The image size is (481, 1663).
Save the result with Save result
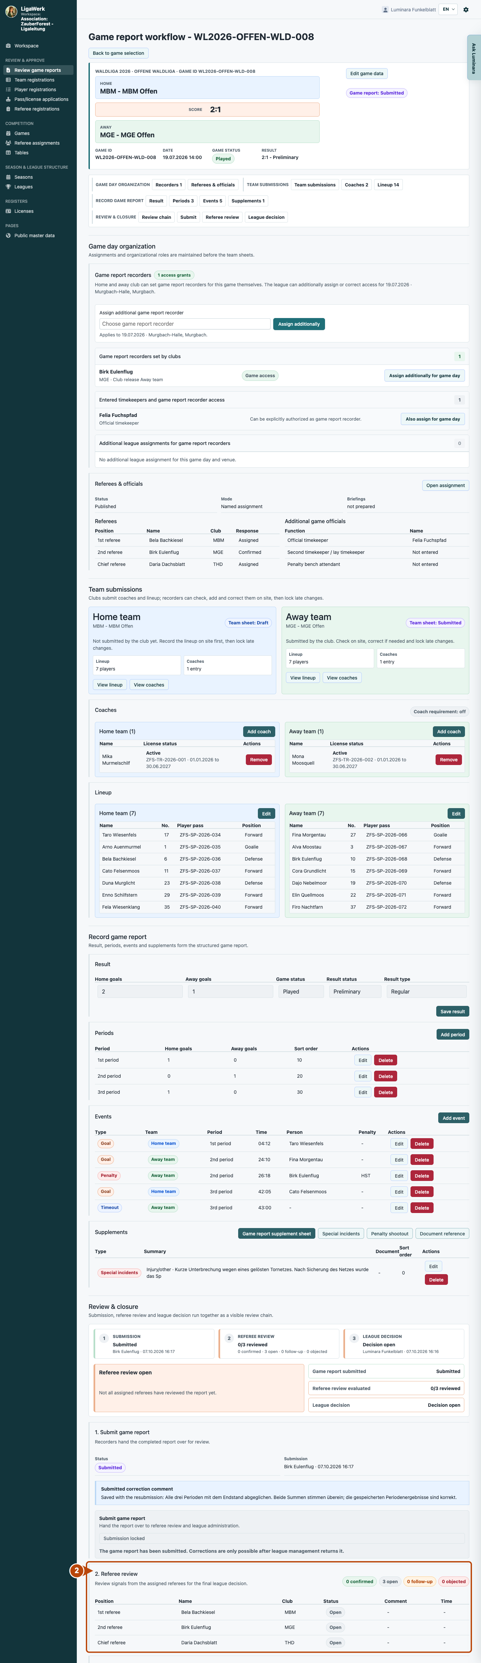453,1012
